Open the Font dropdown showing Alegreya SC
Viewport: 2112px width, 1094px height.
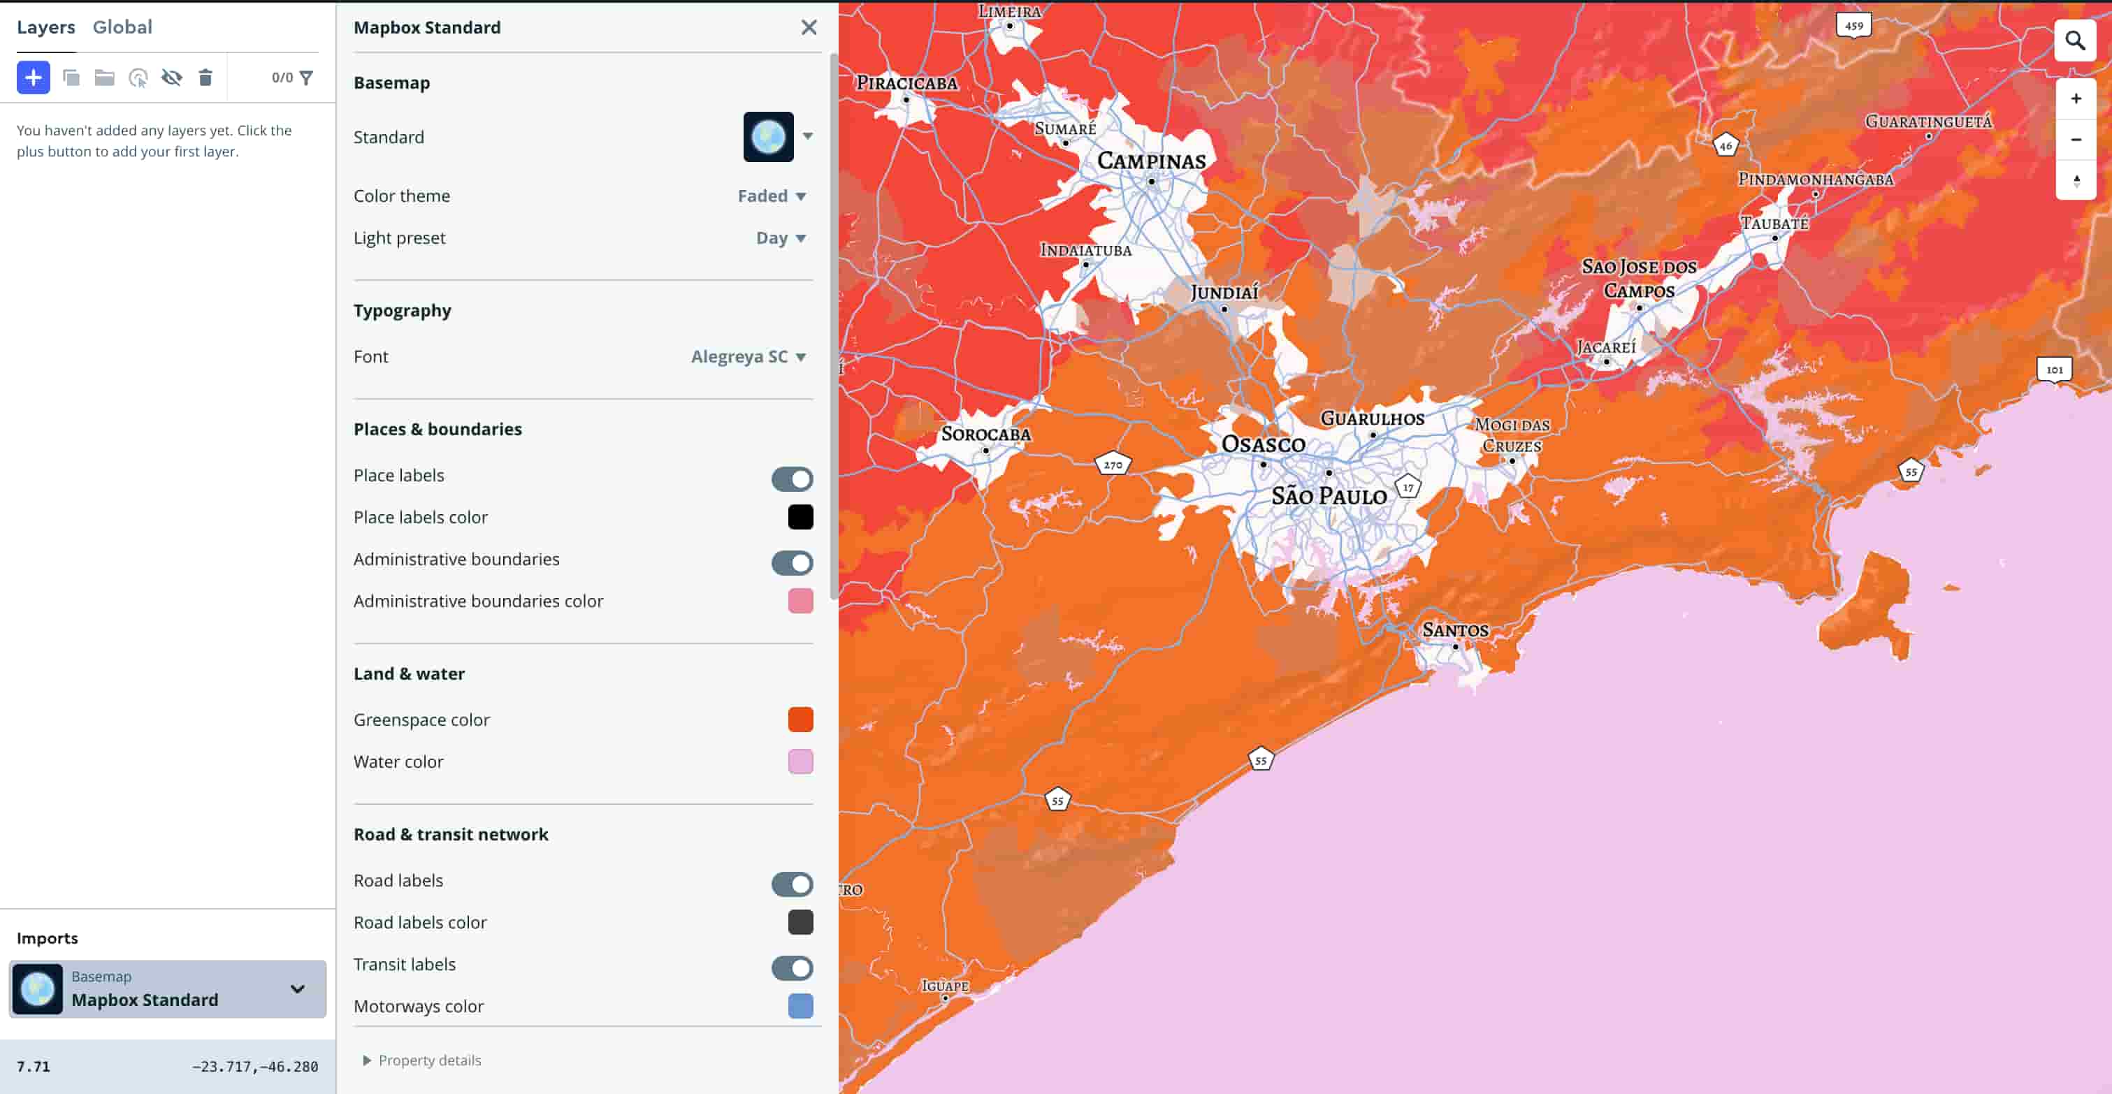click(747, 356)
